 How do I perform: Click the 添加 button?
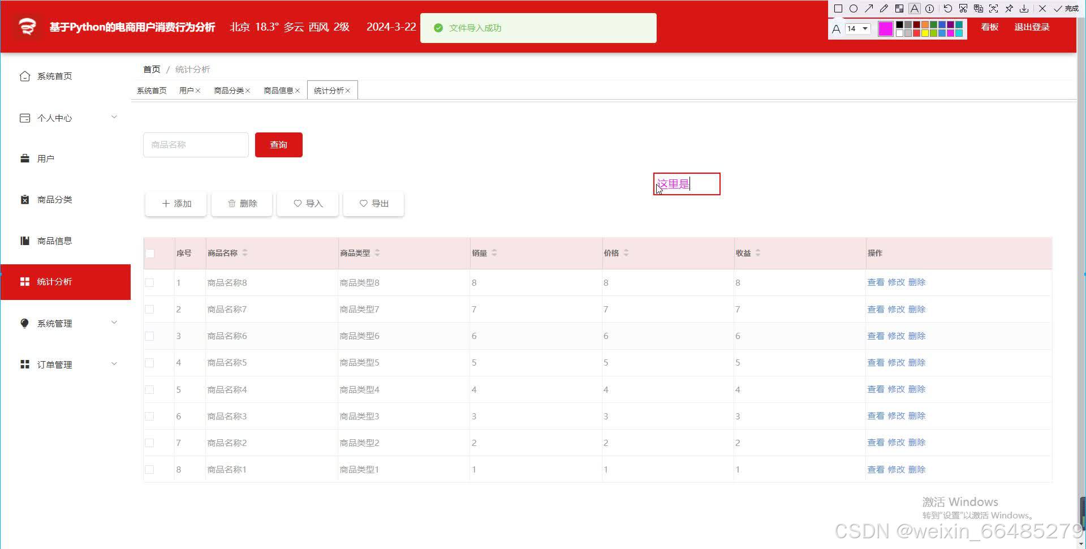tap(176, 204)
